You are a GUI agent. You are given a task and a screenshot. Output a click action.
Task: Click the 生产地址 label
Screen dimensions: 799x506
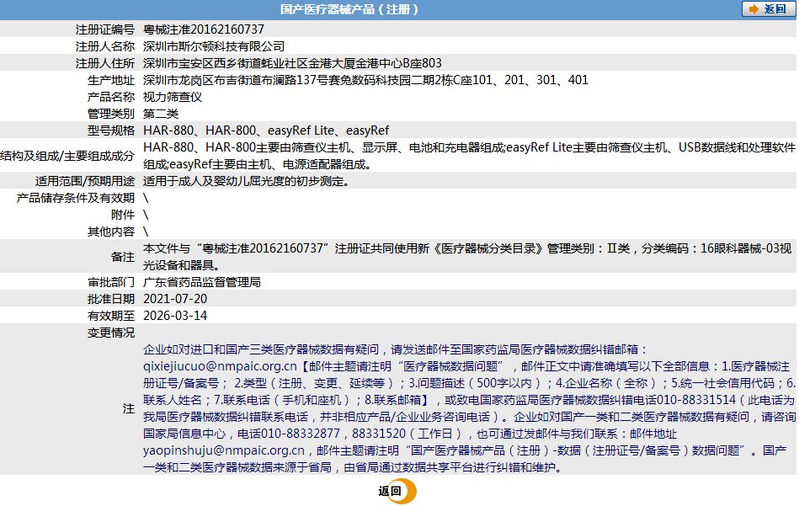111,80
